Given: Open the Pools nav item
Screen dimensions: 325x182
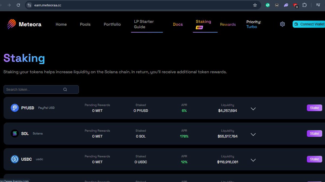Looking at the screenshot, I should 85,24.
